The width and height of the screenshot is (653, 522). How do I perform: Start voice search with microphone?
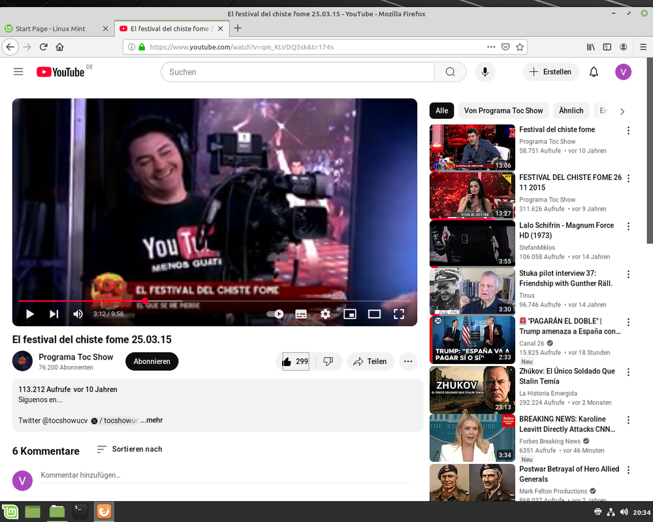coord(485,72)
